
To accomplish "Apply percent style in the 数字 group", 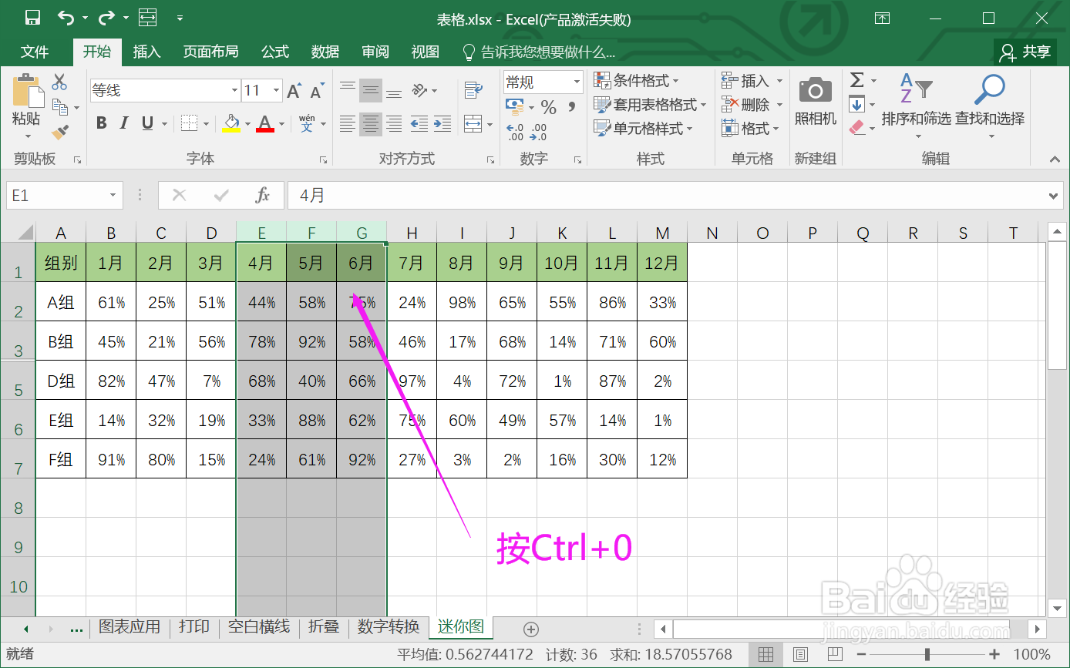I will click(x=548, y=108).
